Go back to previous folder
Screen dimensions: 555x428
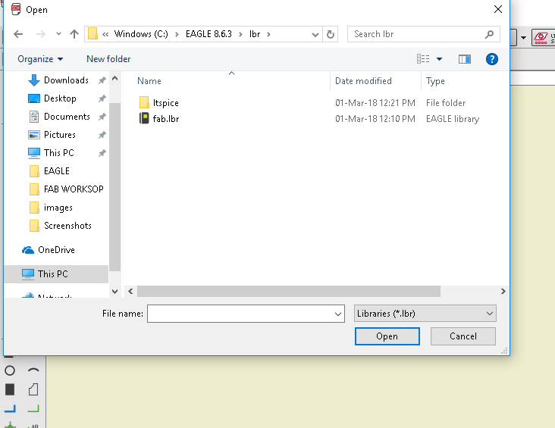click(x=18, y=34)
